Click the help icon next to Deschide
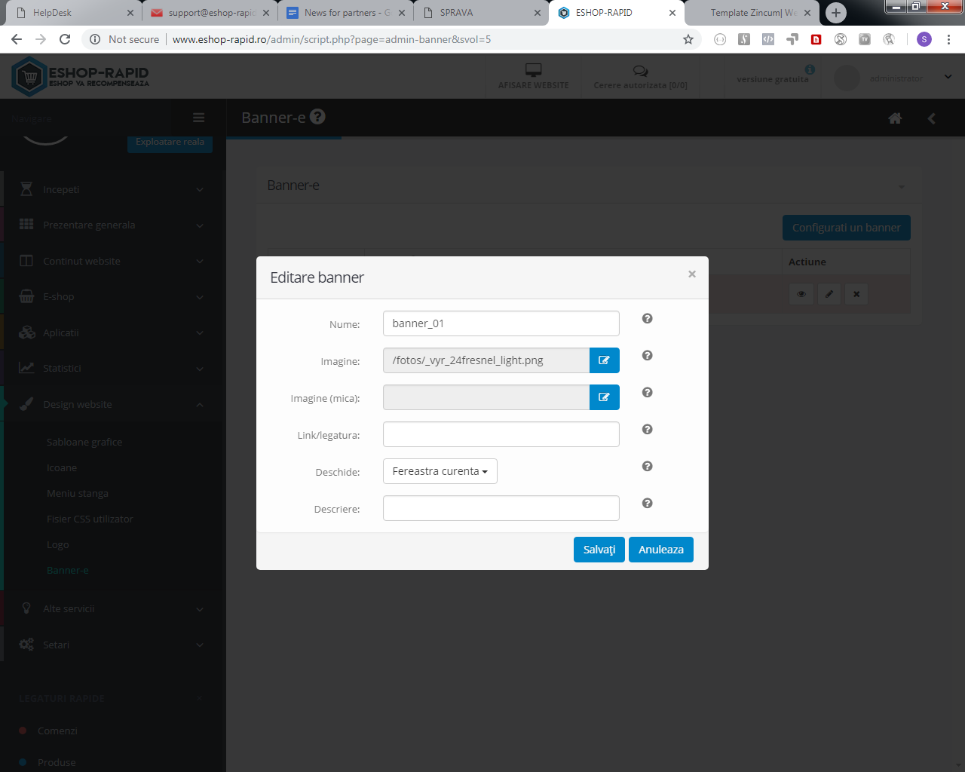The width and height of the screenshot is (965, 772). pos(647,466)
